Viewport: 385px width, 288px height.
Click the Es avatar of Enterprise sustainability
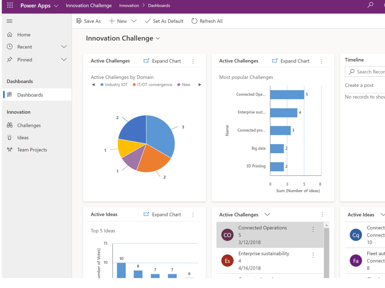coord(228,261)
